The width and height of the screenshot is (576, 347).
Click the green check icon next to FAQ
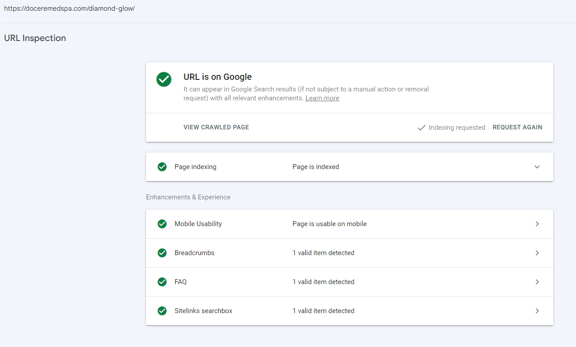pos(162,282)
